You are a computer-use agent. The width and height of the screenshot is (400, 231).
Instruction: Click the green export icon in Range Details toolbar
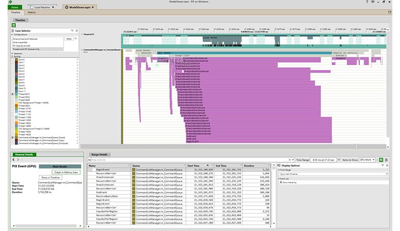coord(381,160)
